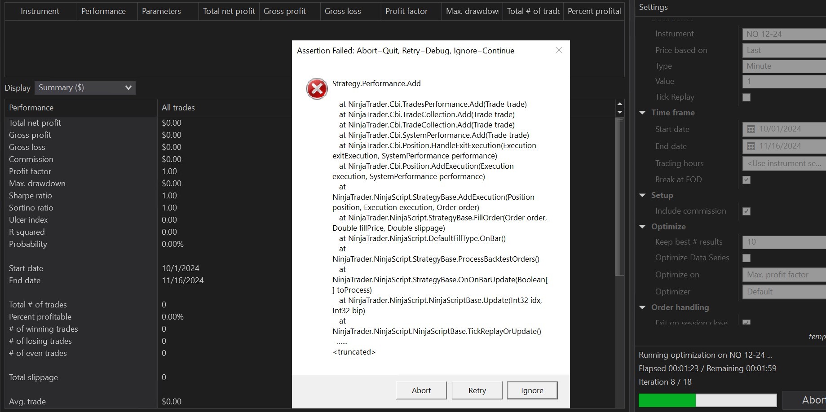The height and width of the screenshot is (412, 826).
Task: Click the Elapsed / Remaining time status text
Action: (x=707, y=368)
